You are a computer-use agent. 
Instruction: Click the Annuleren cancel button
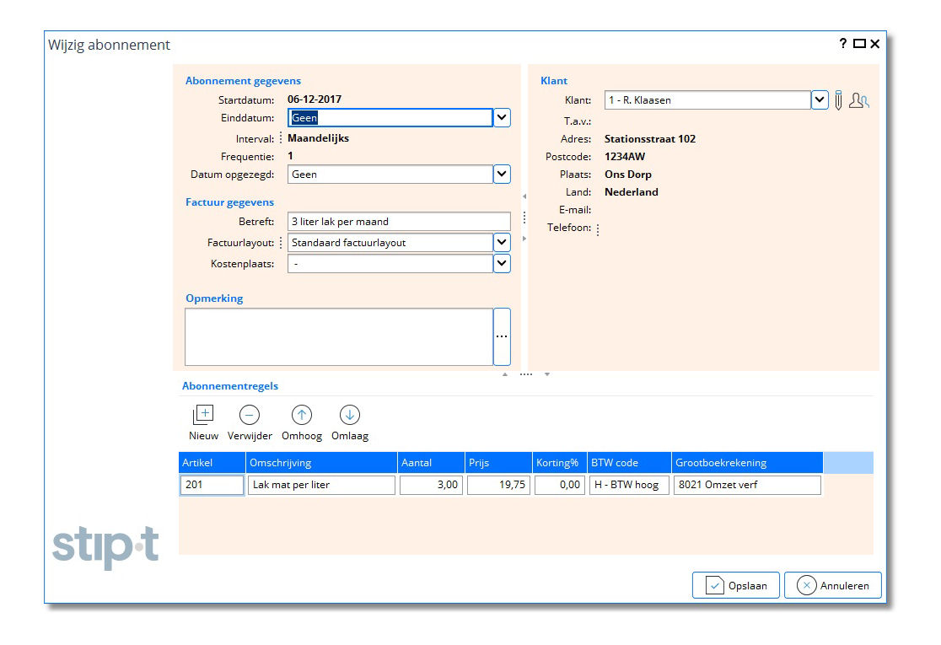pos(832,585)
